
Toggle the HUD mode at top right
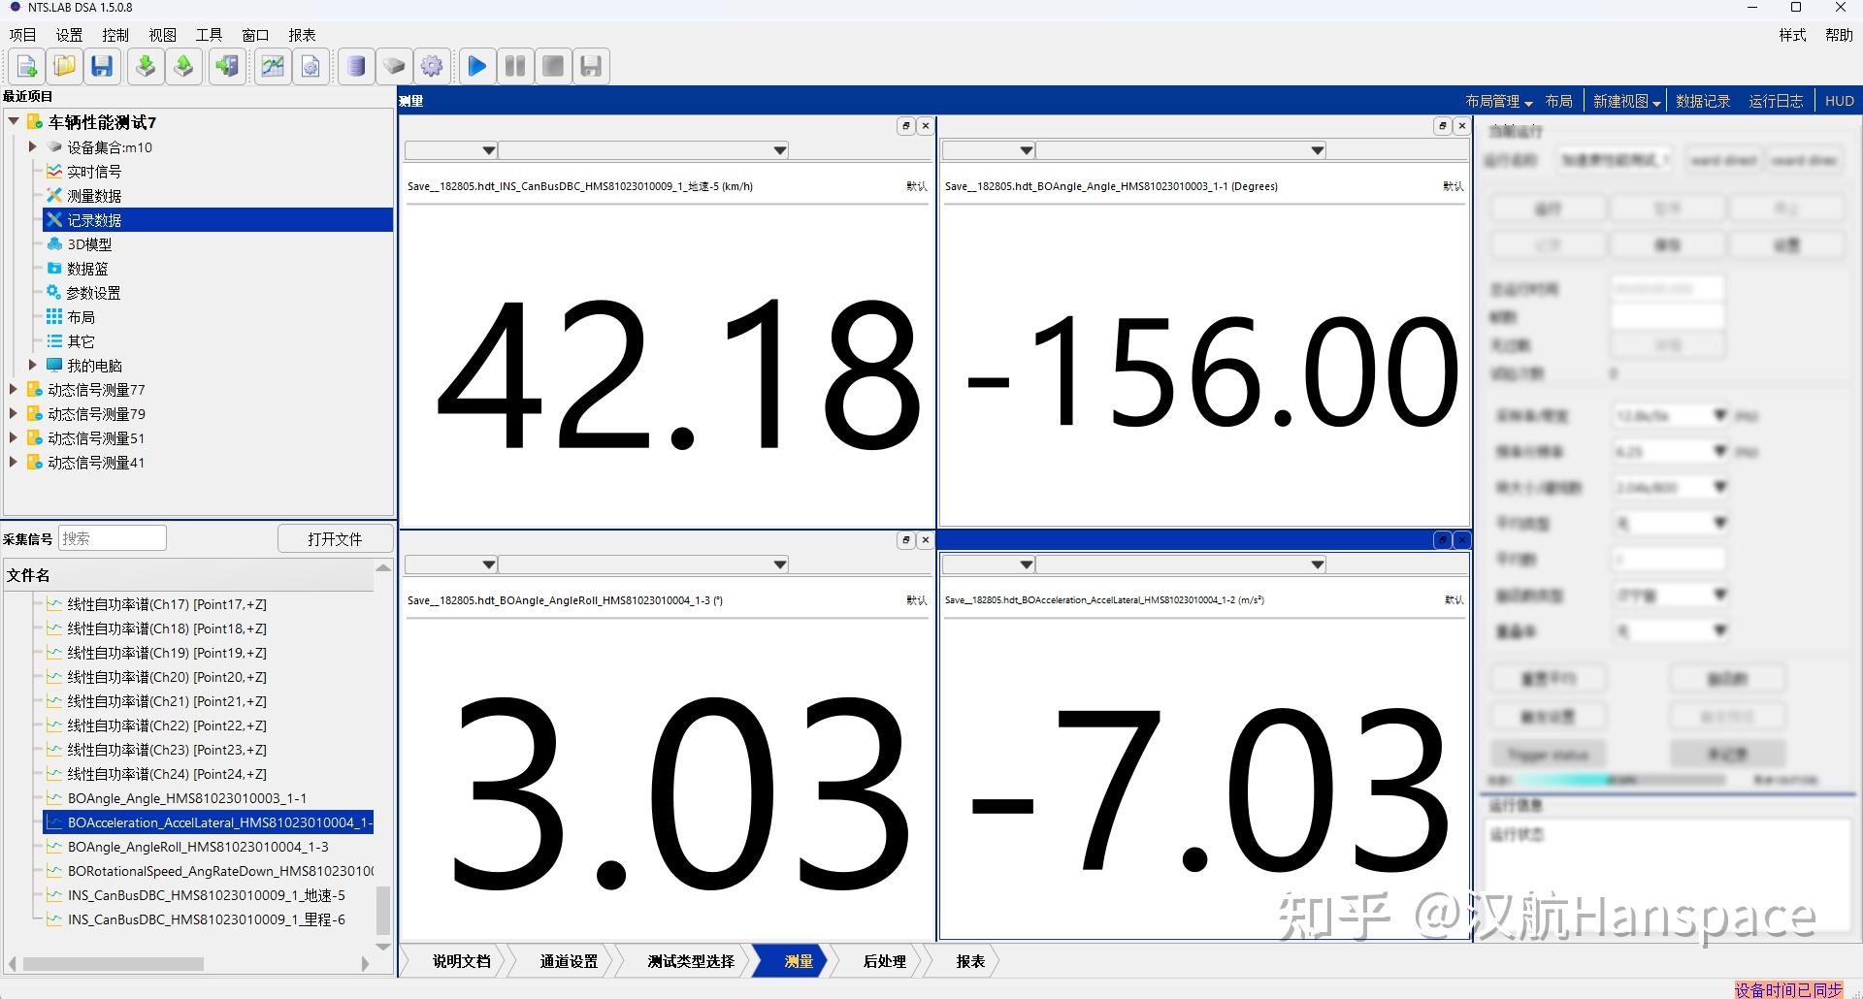point(1838,100)
